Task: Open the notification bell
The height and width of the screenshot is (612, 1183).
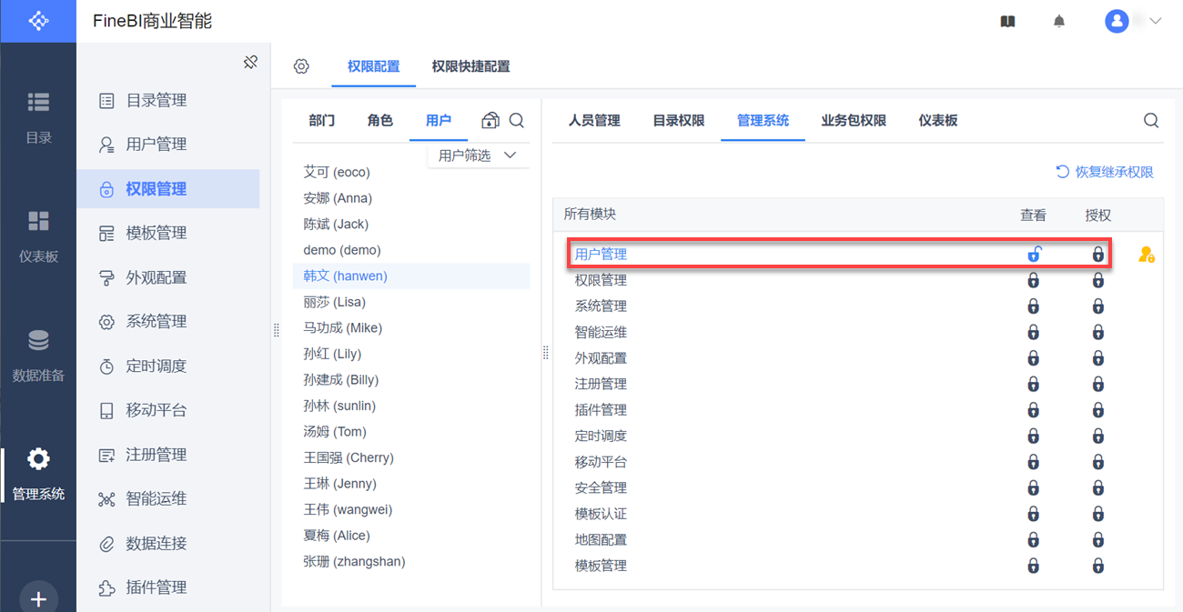Action: coord(1059,21)
